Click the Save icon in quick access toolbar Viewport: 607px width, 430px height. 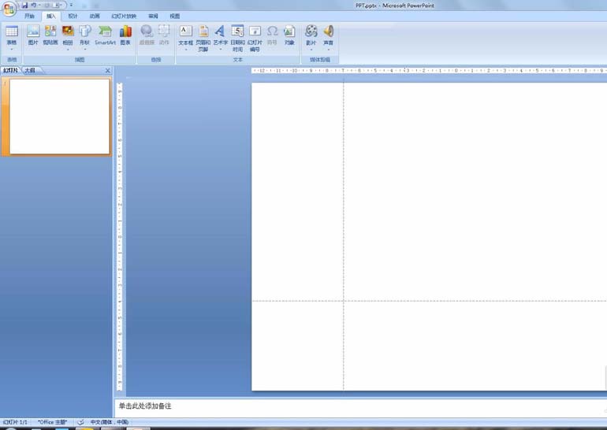point(24,6)
